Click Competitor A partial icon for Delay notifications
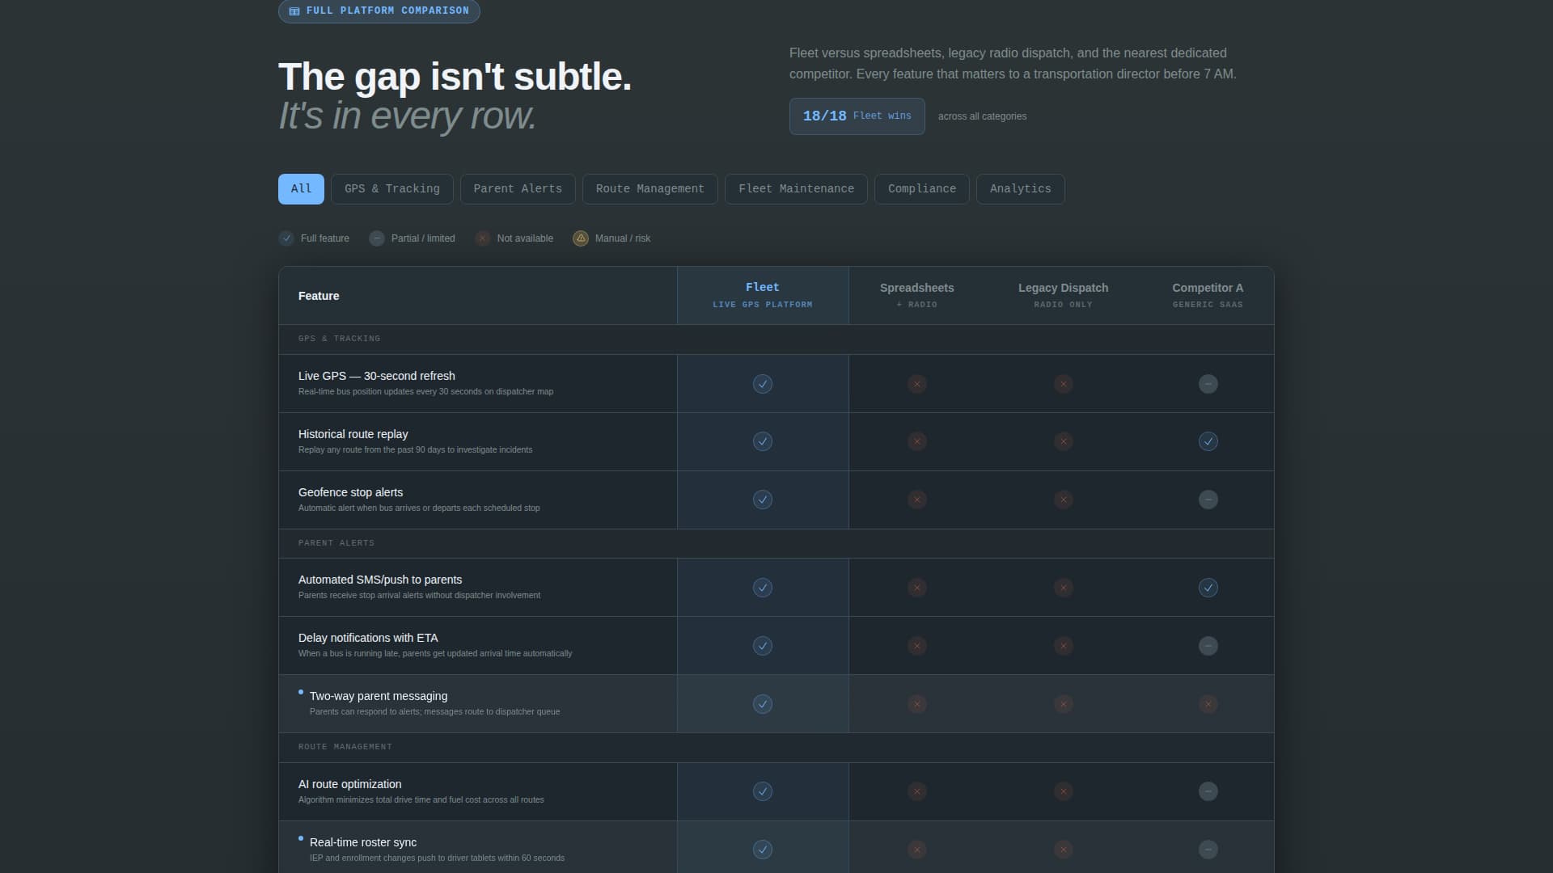1553x873 pixels. [x=1208, y=646]
